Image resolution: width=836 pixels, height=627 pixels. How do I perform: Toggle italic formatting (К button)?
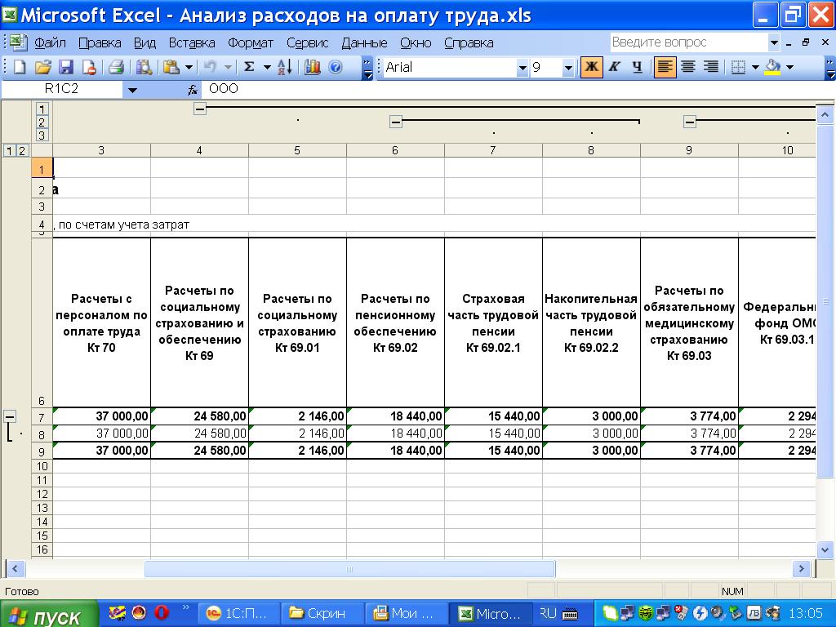(614, 68)
